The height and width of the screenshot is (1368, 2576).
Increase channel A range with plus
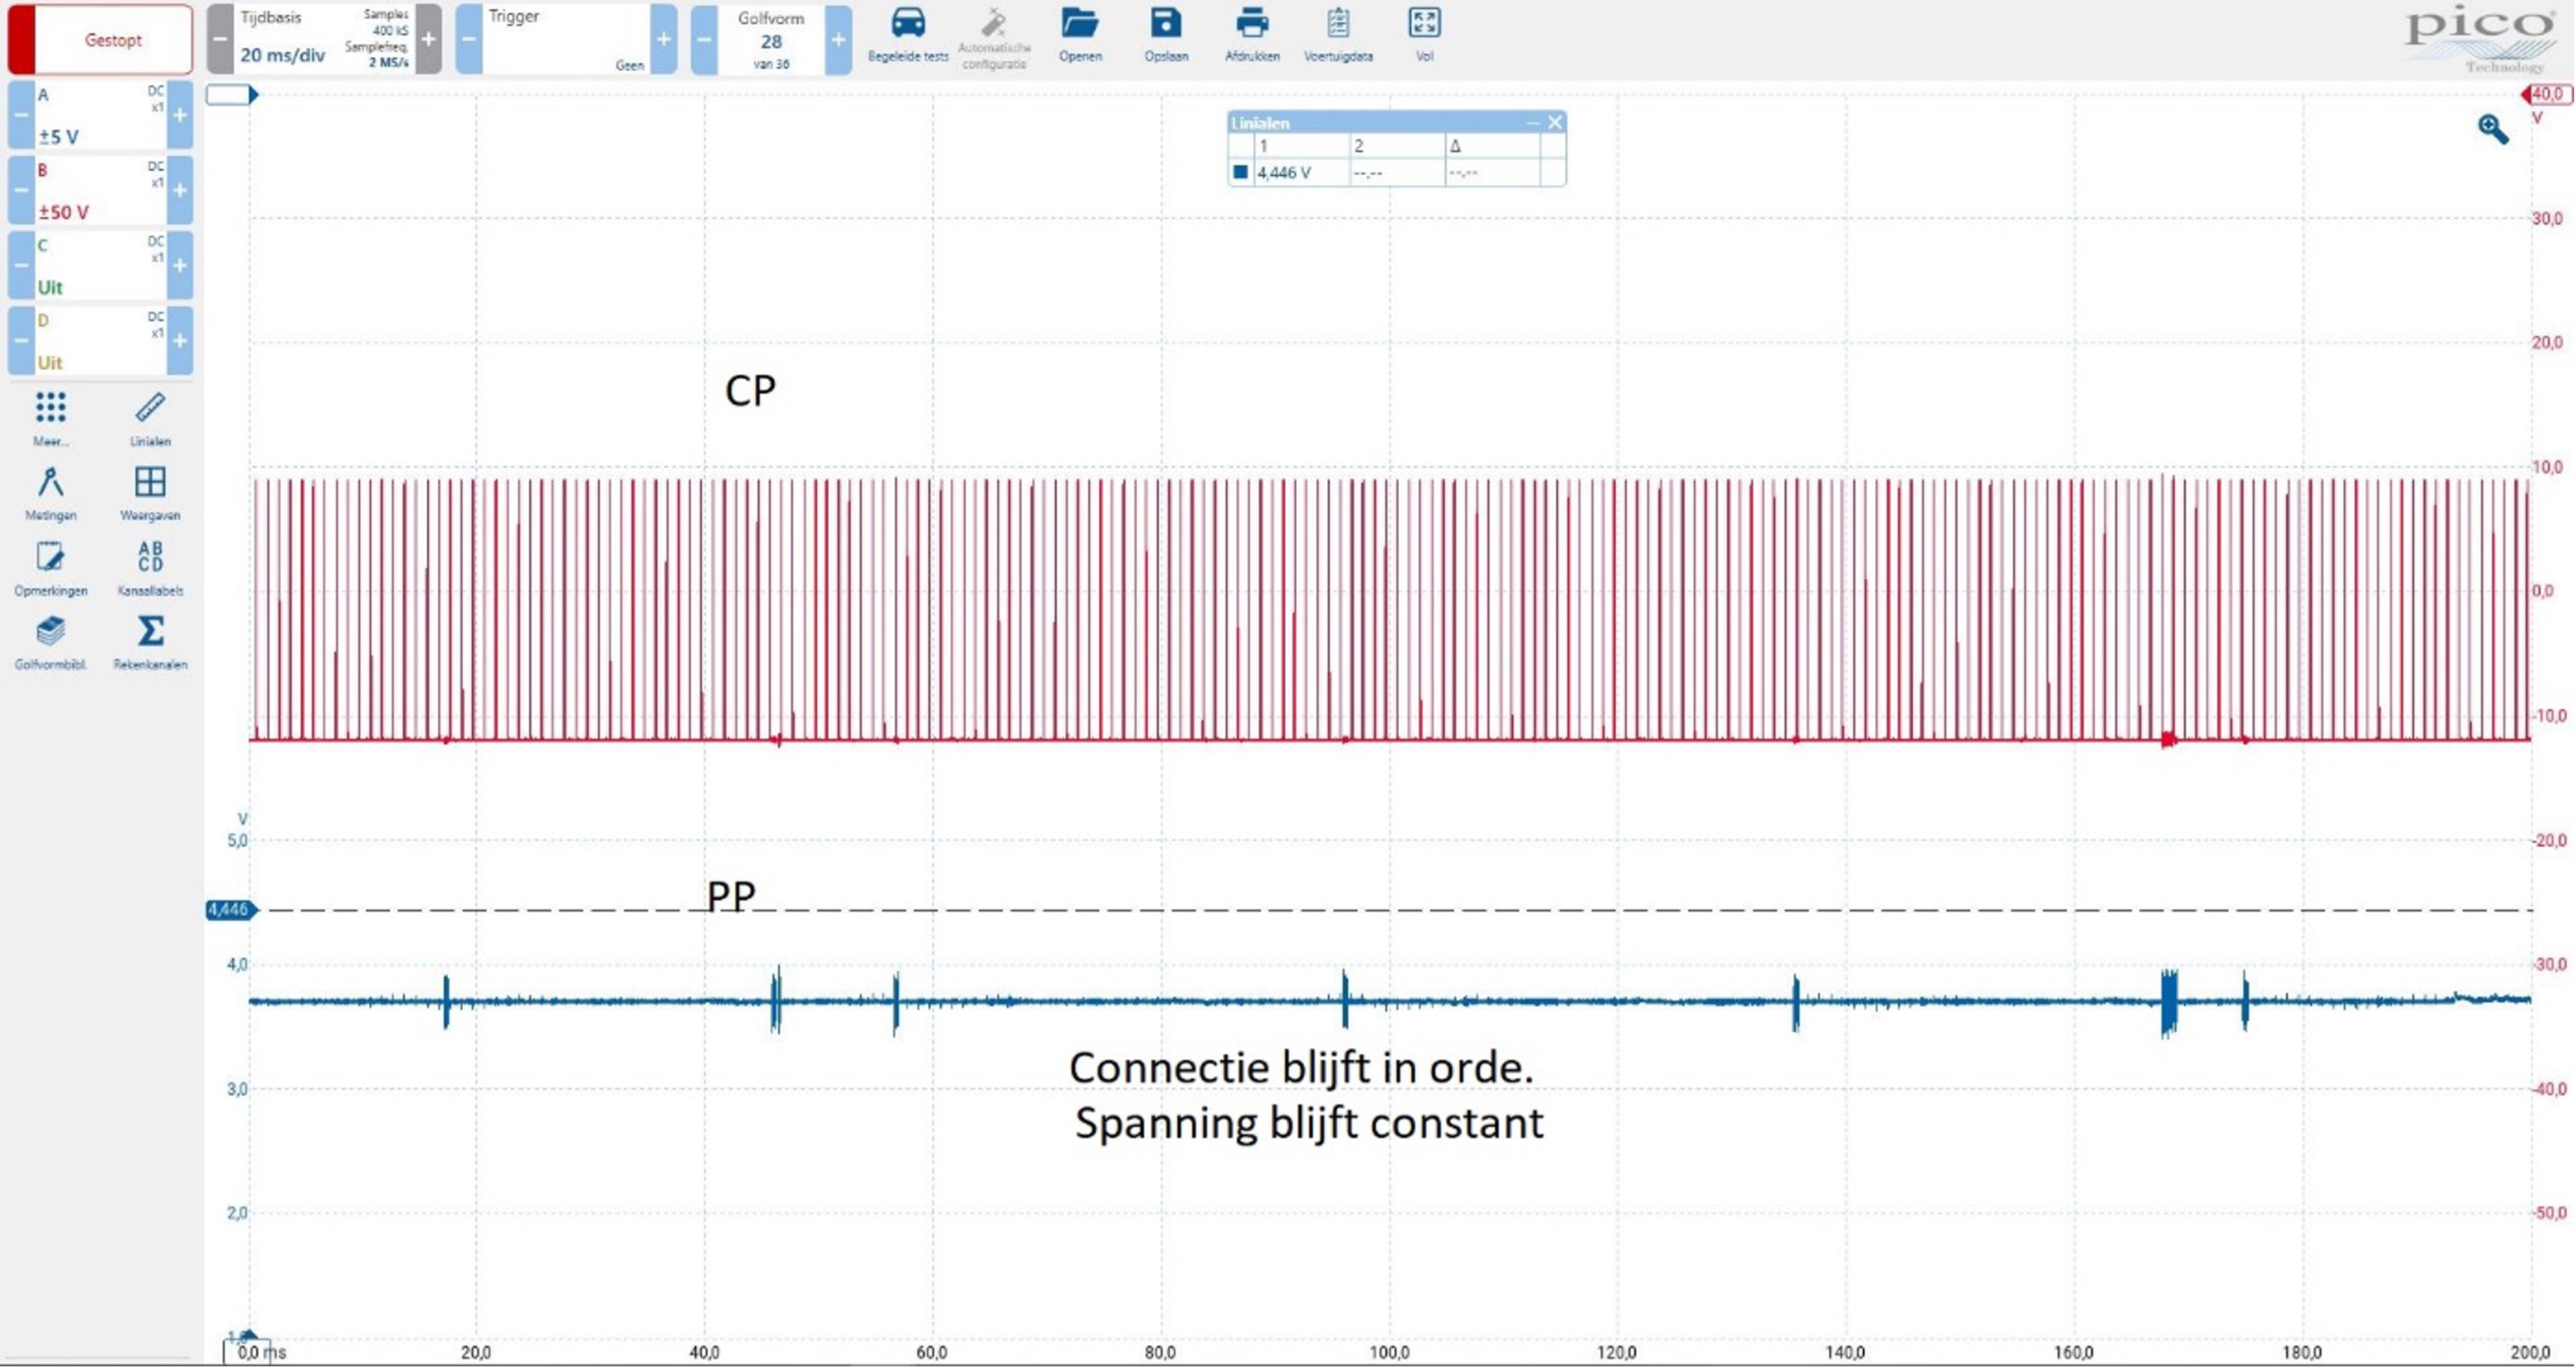pyautogui.click(x=180, y=116)
